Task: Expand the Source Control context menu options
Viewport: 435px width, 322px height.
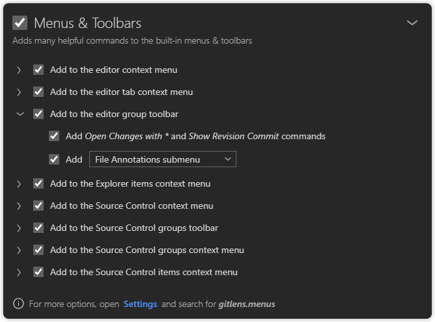Action: pyautogui.click(x=20, y=206)
